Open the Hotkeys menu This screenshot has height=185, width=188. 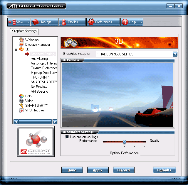click(x=45, y=22)
